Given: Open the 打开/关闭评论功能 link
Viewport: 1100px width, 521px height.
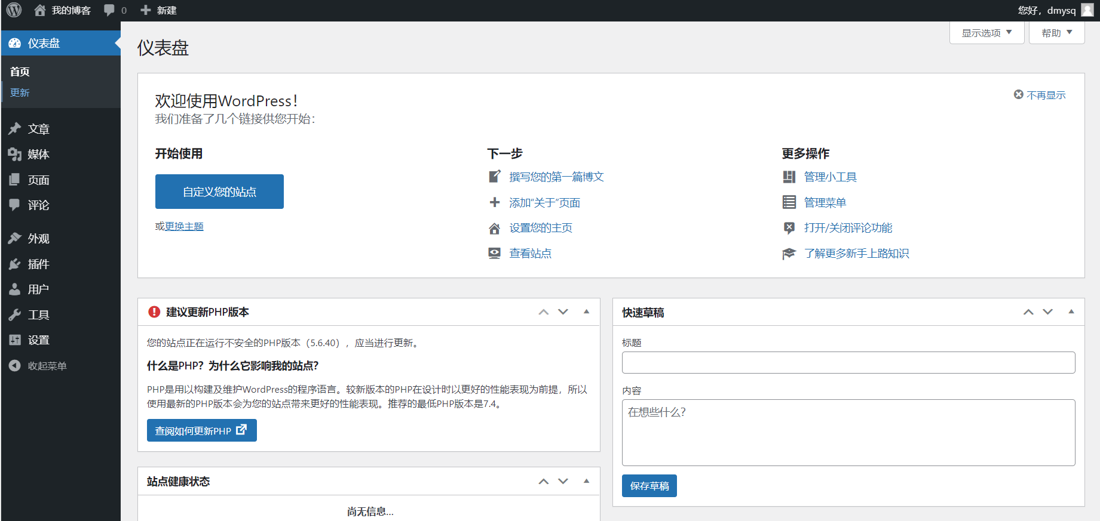Looking at the screenshot, I should click(848, 228).
